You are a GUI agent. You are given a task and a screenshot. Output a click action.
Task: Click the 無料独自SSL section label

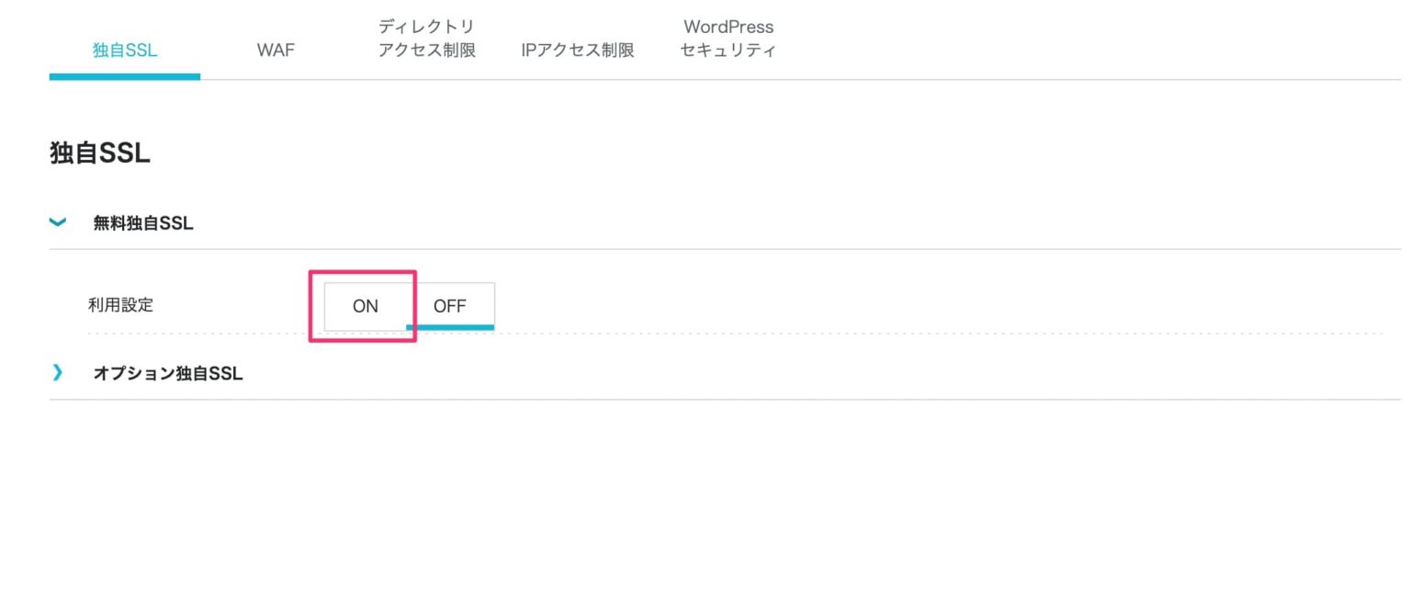[x=142, y=222]
